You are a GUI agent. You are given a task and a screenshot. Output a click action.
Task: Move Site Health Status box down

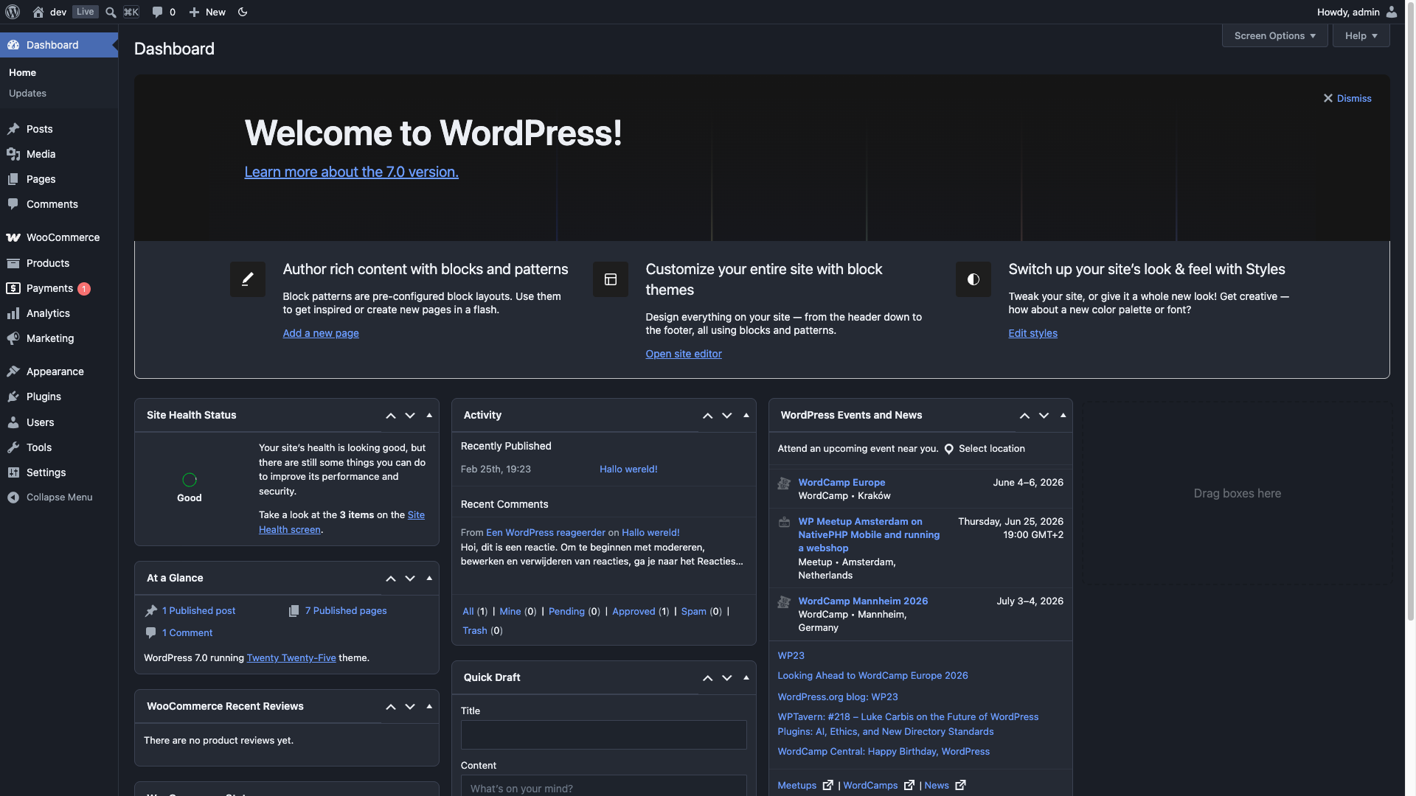410,416
